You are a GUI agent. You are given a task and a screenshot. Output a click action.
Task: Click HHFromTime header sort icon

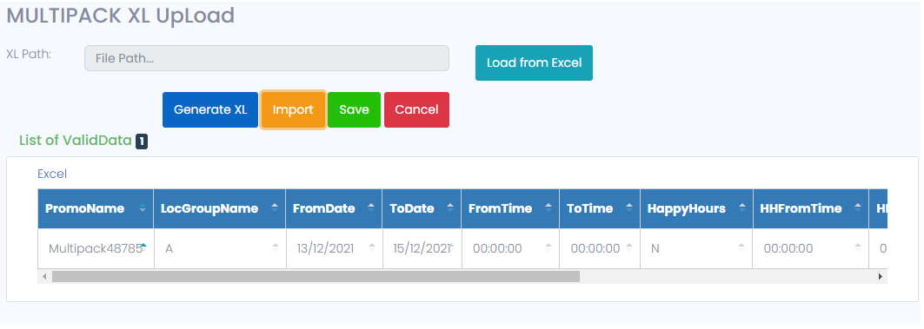[x=857, y=208]
